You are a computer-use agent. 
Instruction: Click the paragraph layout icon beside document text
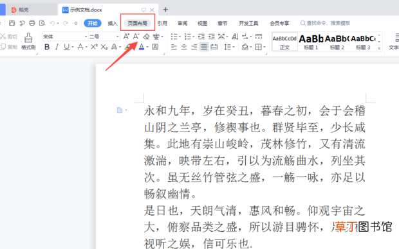[120, 110]
